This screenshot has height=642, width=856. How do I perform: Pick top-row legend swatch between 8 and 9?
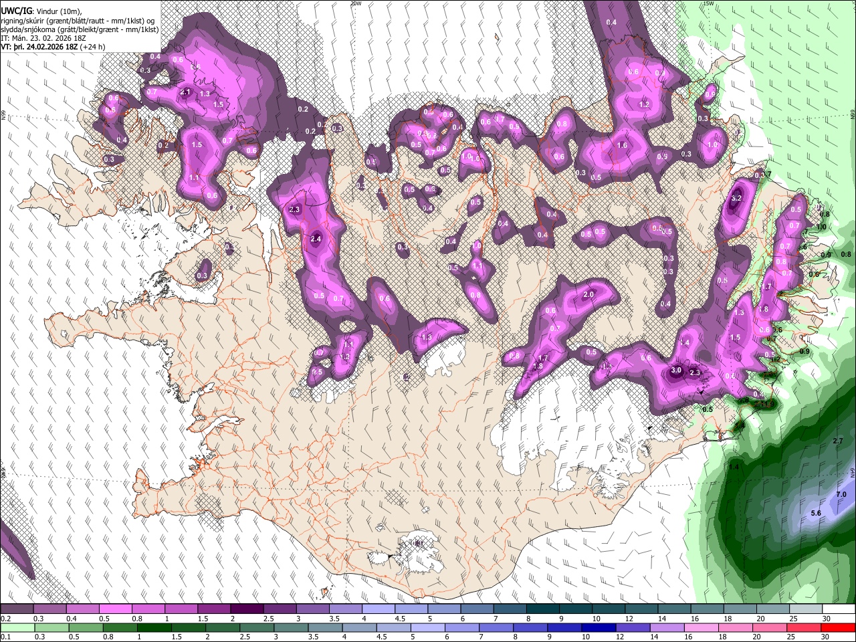(543, 609)
